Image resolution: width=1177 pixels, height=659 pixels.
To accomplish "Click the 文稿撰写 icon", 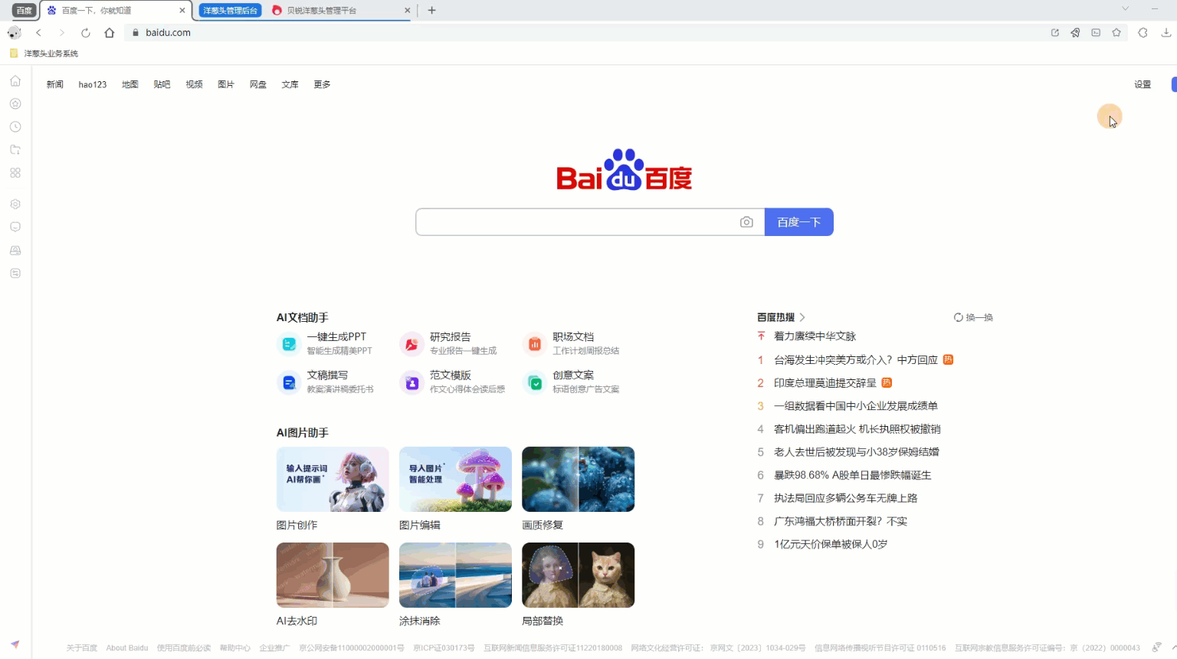I will (289, 382).
